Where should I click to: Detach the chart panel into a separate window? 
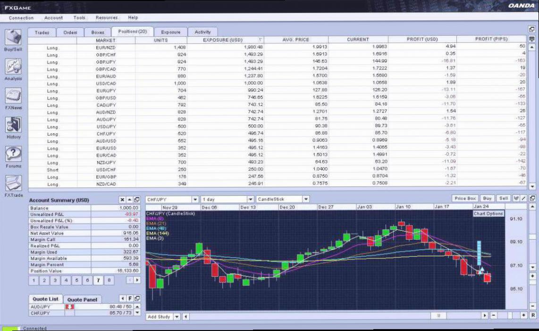tap(532, 198)
